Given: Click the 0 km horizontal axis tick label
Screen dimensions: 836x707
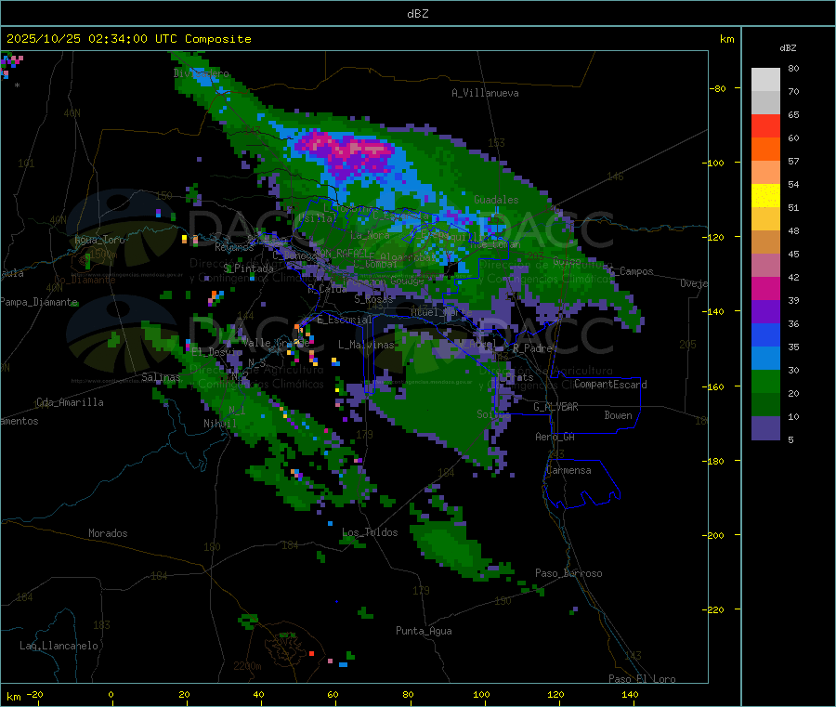Looking at the screenshot, I should point(111,694).
